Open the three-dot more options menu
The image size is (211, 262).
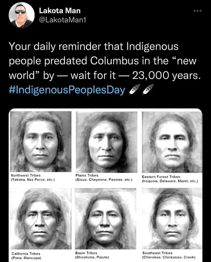197,11
